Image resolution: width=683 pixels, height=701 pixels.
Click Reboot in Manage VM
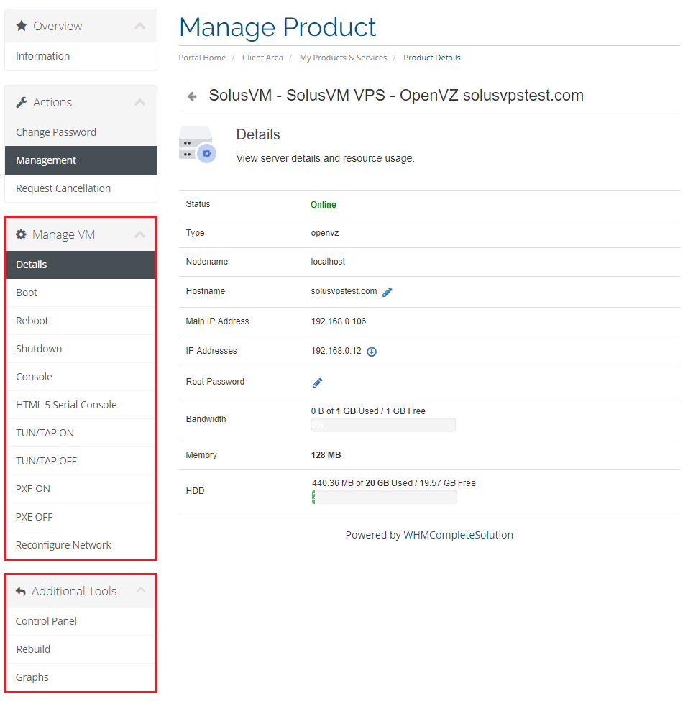point(81,321)
